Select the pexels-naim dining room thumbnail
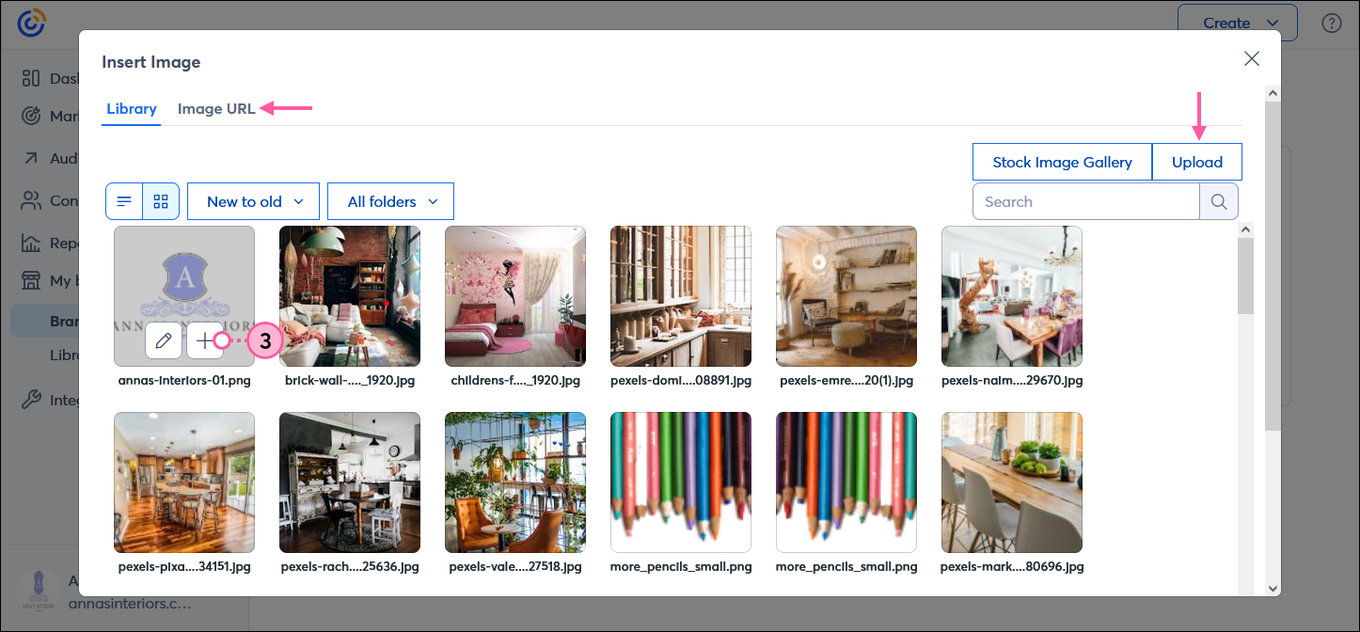Viewport: 1360px width, 632px height. [x=1012, y=295]
